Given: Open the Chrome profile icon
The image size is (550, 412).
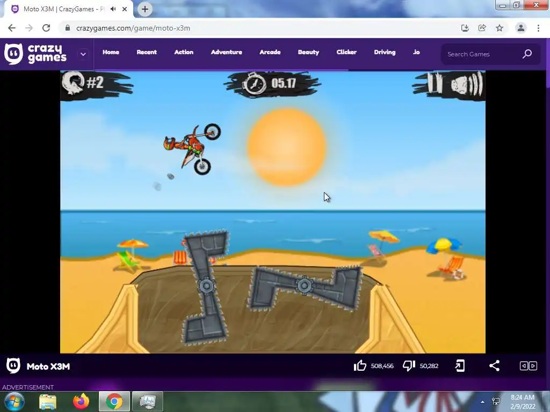Looking at the screenshot, I should click(521, 28).
